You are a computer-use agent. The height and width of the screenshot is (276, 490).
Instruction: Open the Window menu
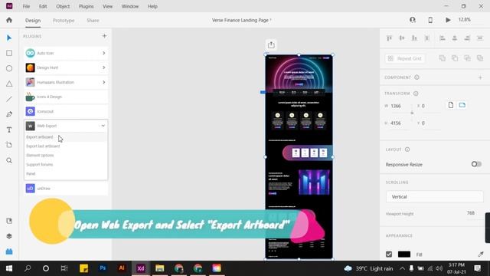130,6
